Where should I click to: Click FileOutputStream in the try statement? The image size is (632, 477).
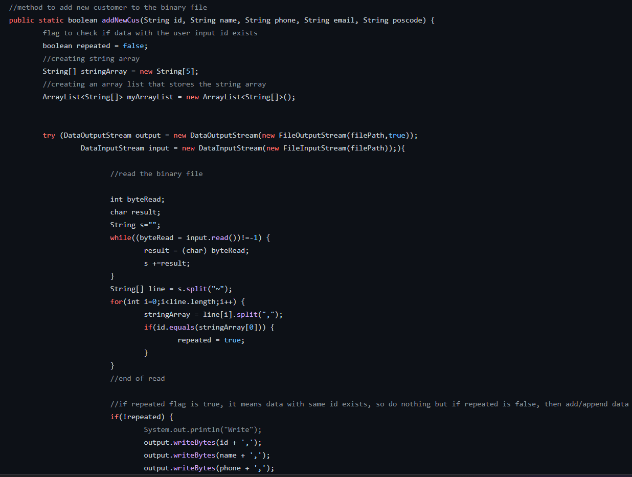[x=312, y=135]
